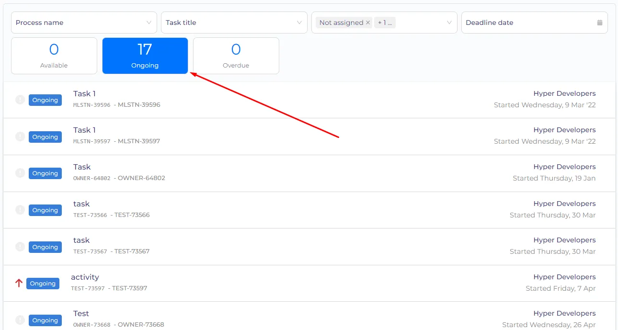
Task: Open the Task title with OWNER-64802
Action: pyautogui.click(x=82, y=167)
